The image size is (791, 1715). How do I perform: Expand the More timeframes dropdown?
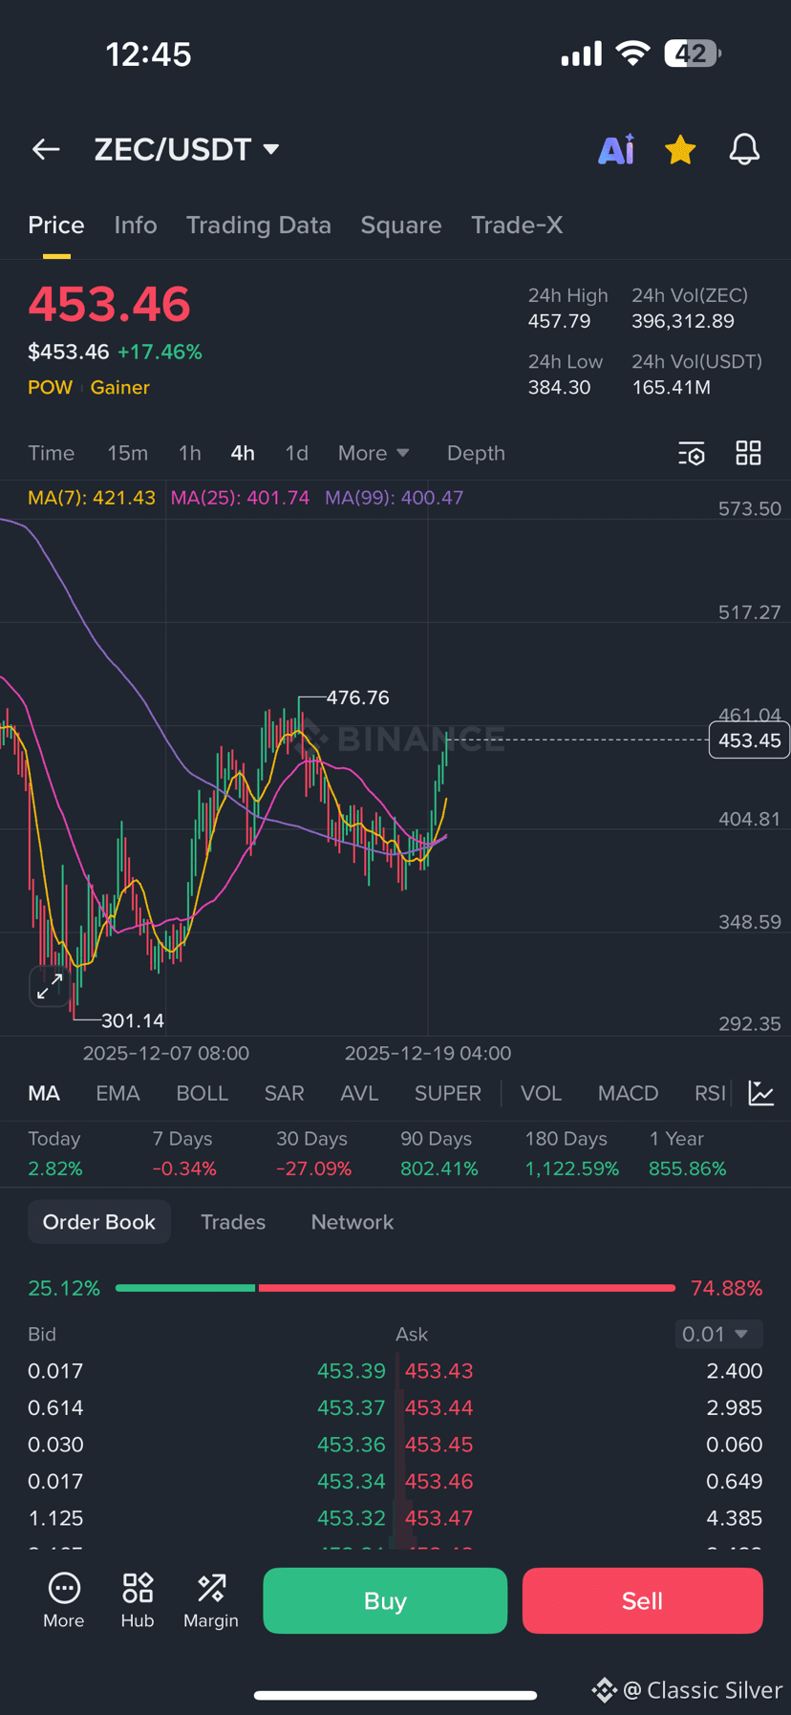tap(374, 453)
